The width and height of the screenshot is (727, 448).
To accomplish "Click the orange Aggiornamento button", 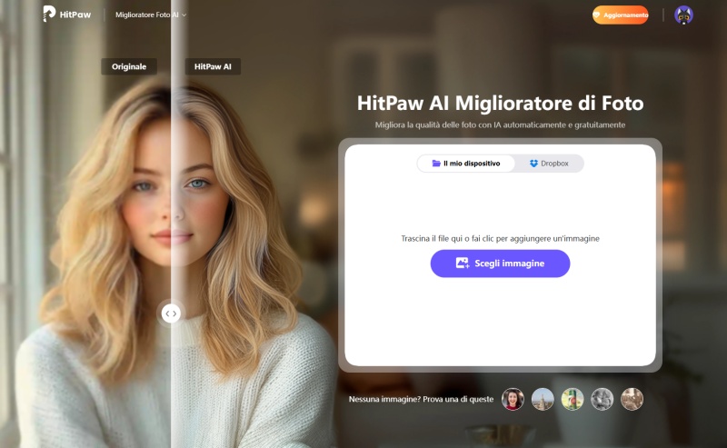I will [621, 15].
